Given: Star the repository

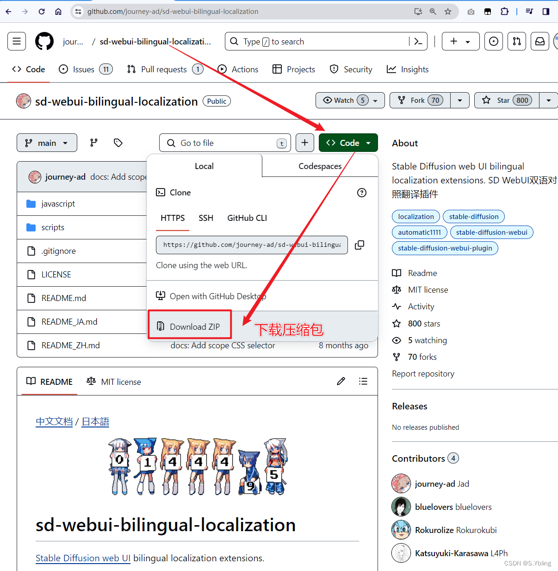Looking at the screenshot, I should click(x=507, y=100).
